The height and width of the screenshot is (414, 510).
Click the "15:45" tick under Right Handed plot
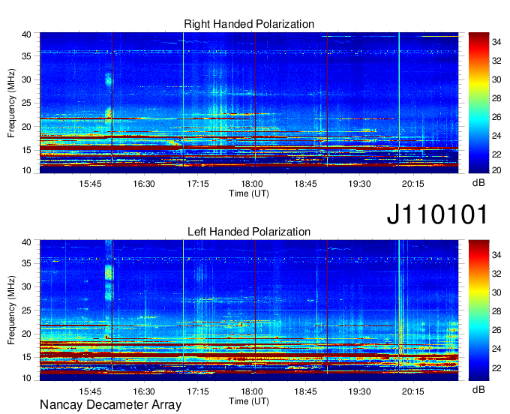[x=90, y=184]
